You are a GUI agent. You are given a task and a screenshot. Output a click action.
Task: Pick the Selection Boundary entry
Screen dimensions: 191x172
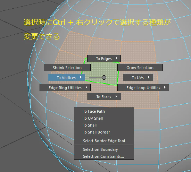[x=104, y=149]
